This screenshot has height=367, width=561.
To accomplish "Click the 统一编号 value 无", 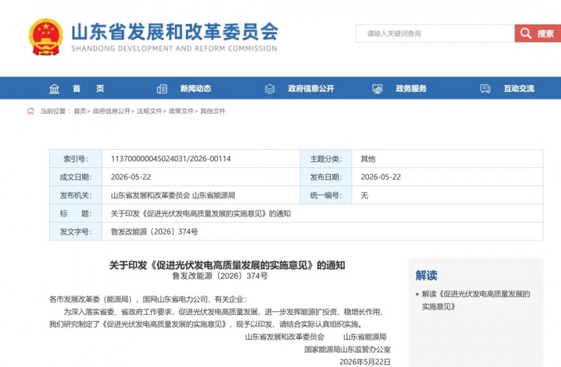I will (364, 195).
